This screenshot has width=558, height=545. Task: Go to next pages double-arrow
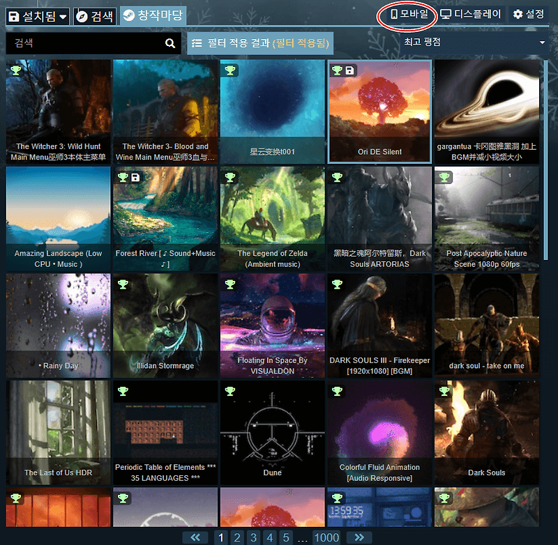(359, 537)
